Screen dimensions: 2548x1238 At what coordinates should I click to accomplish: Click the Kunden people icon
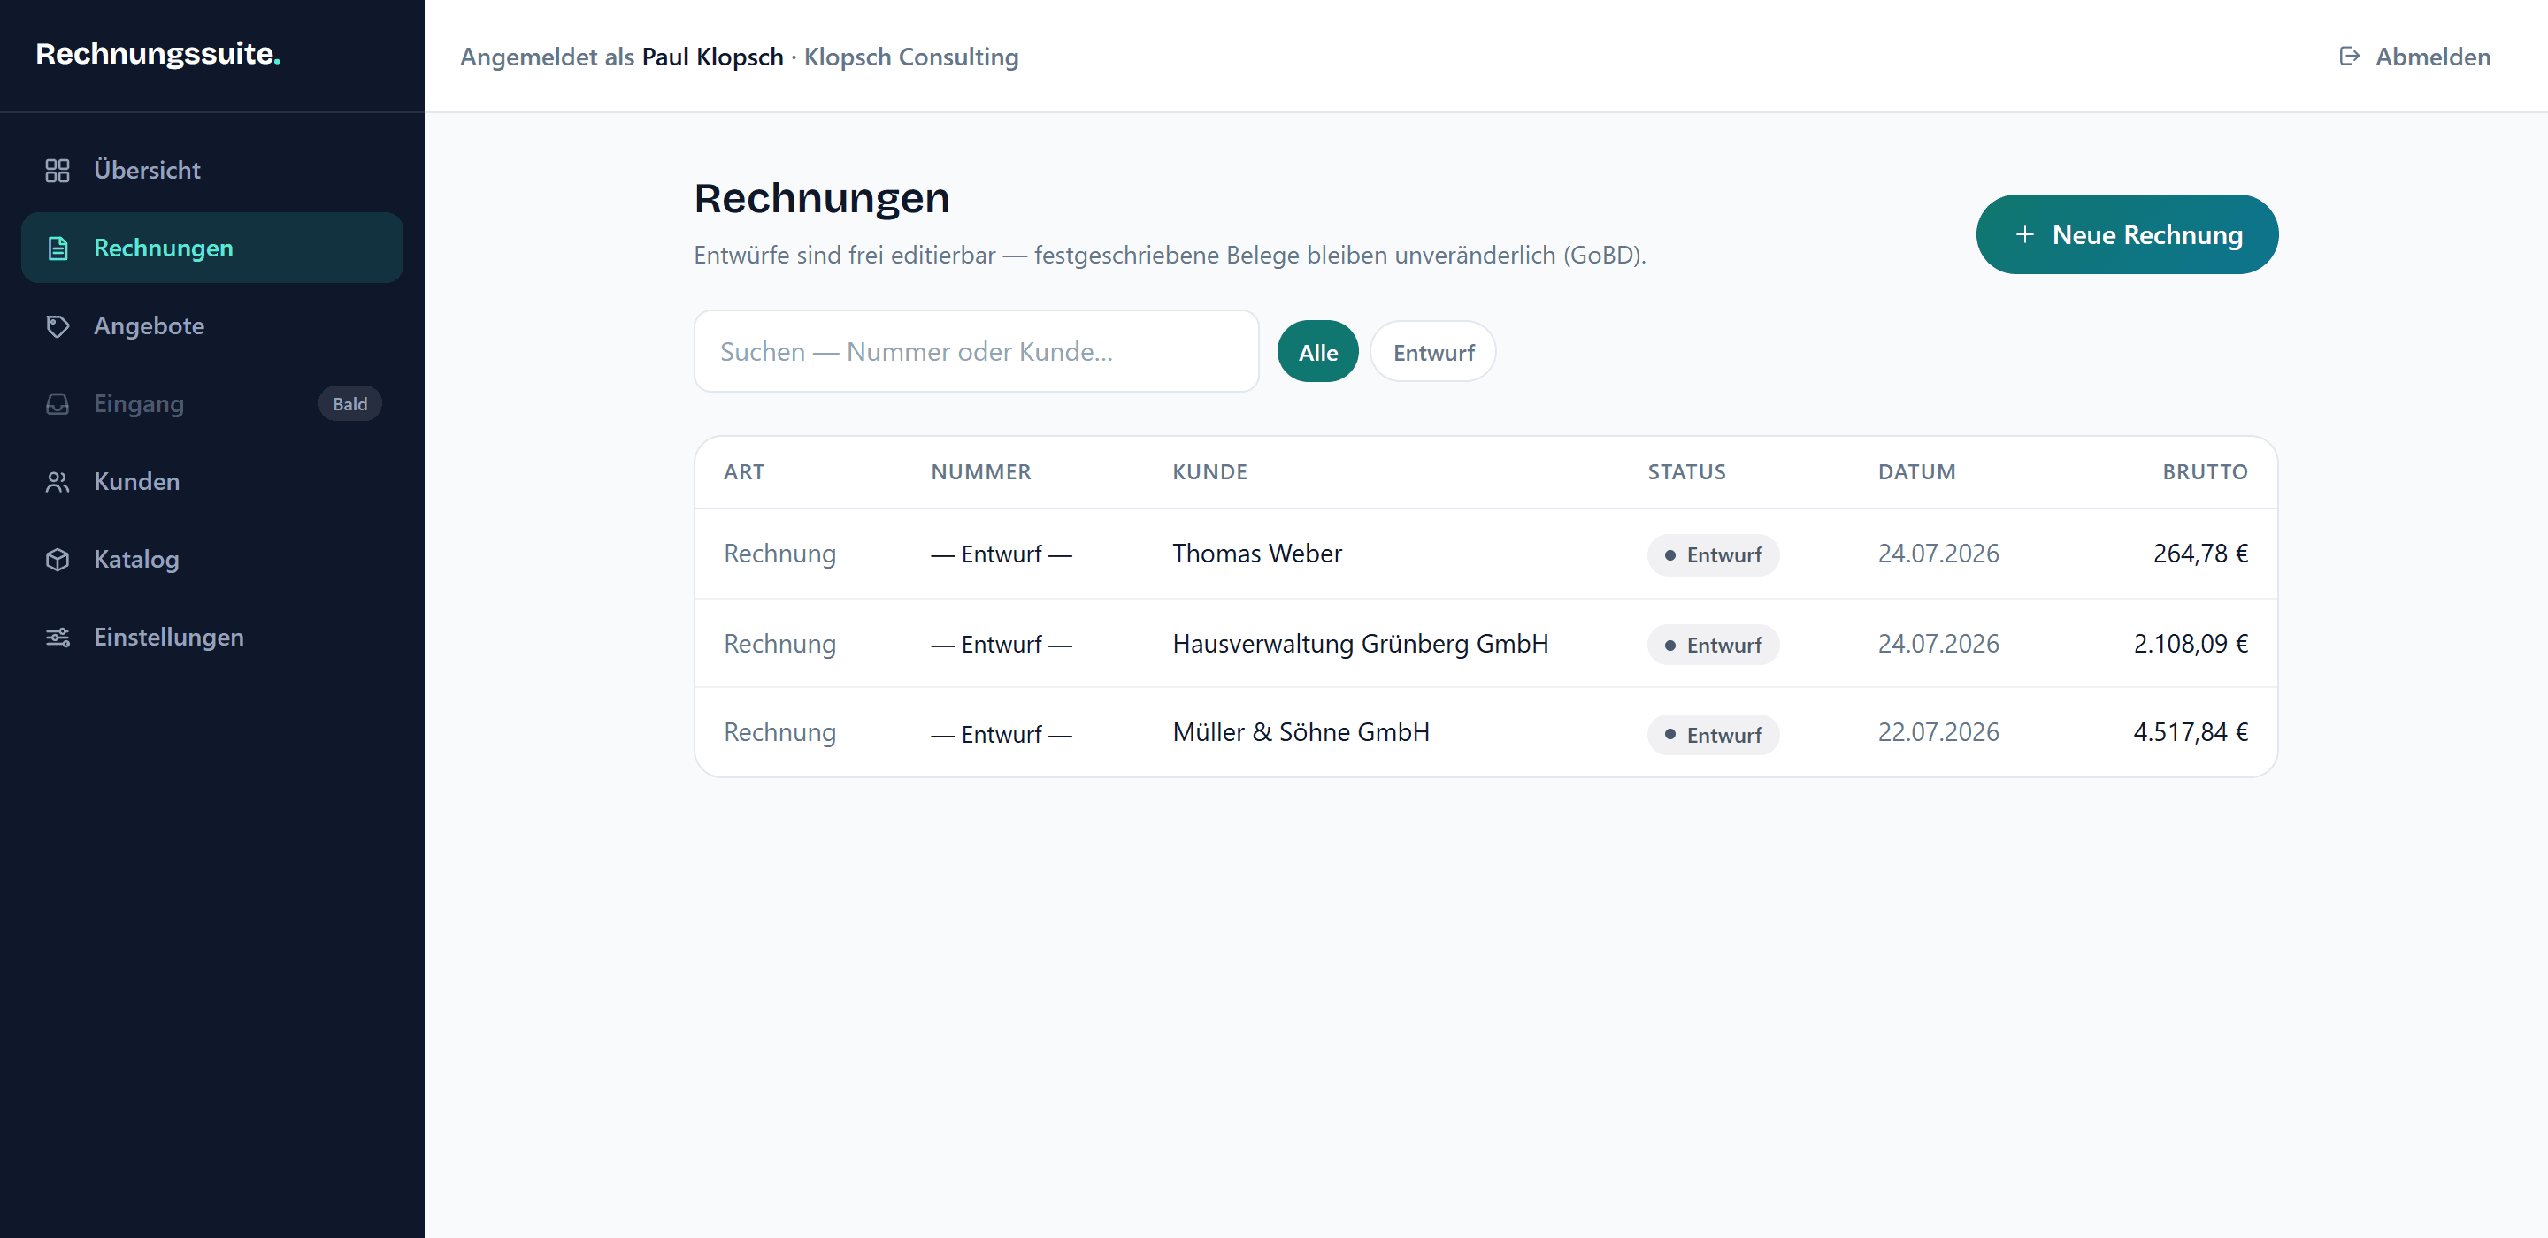pos(58,482)
